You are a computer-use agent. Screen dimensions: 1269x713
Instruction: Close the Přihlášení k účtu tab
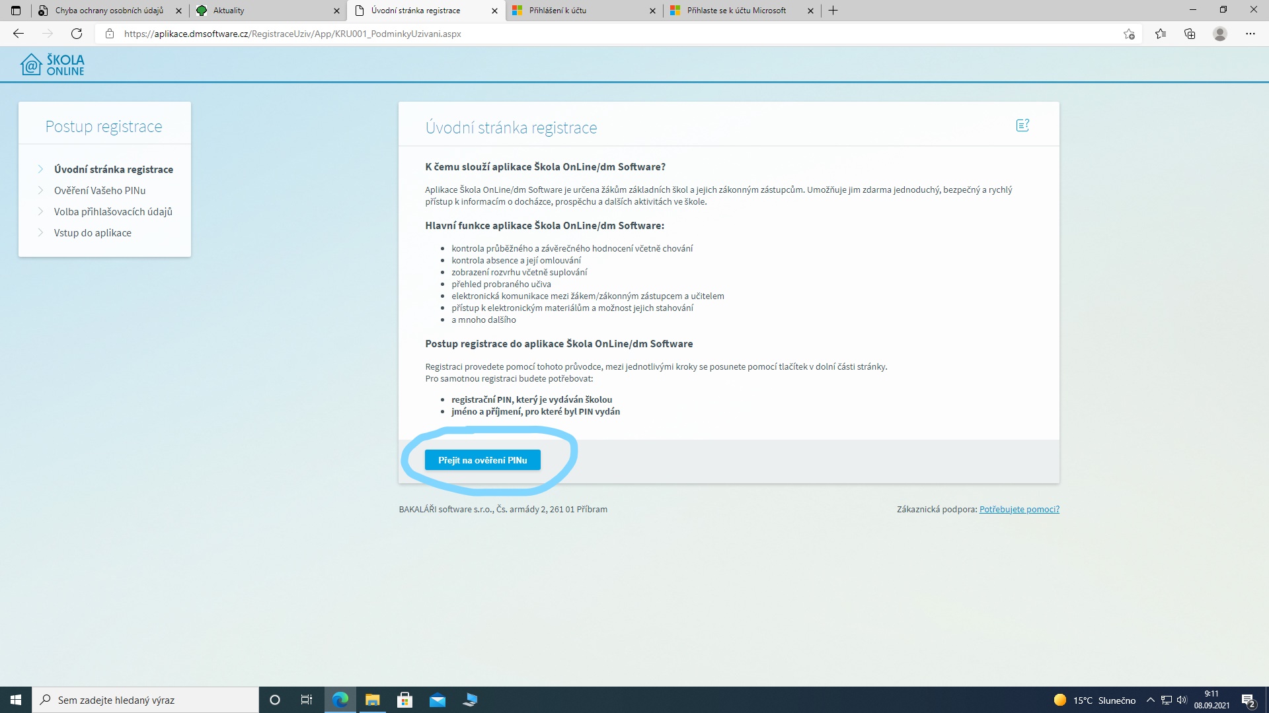(x=652, y=11)
